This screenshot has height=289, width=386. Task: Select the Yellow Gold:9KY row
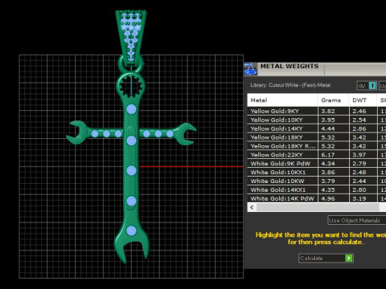tap(317, 111)
